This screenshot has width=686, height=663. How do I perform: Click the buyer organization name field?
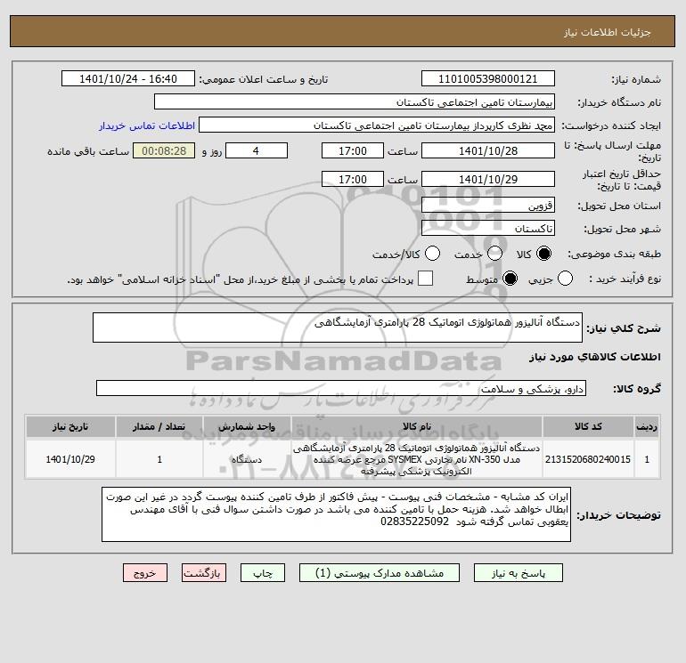click(355, 101)
